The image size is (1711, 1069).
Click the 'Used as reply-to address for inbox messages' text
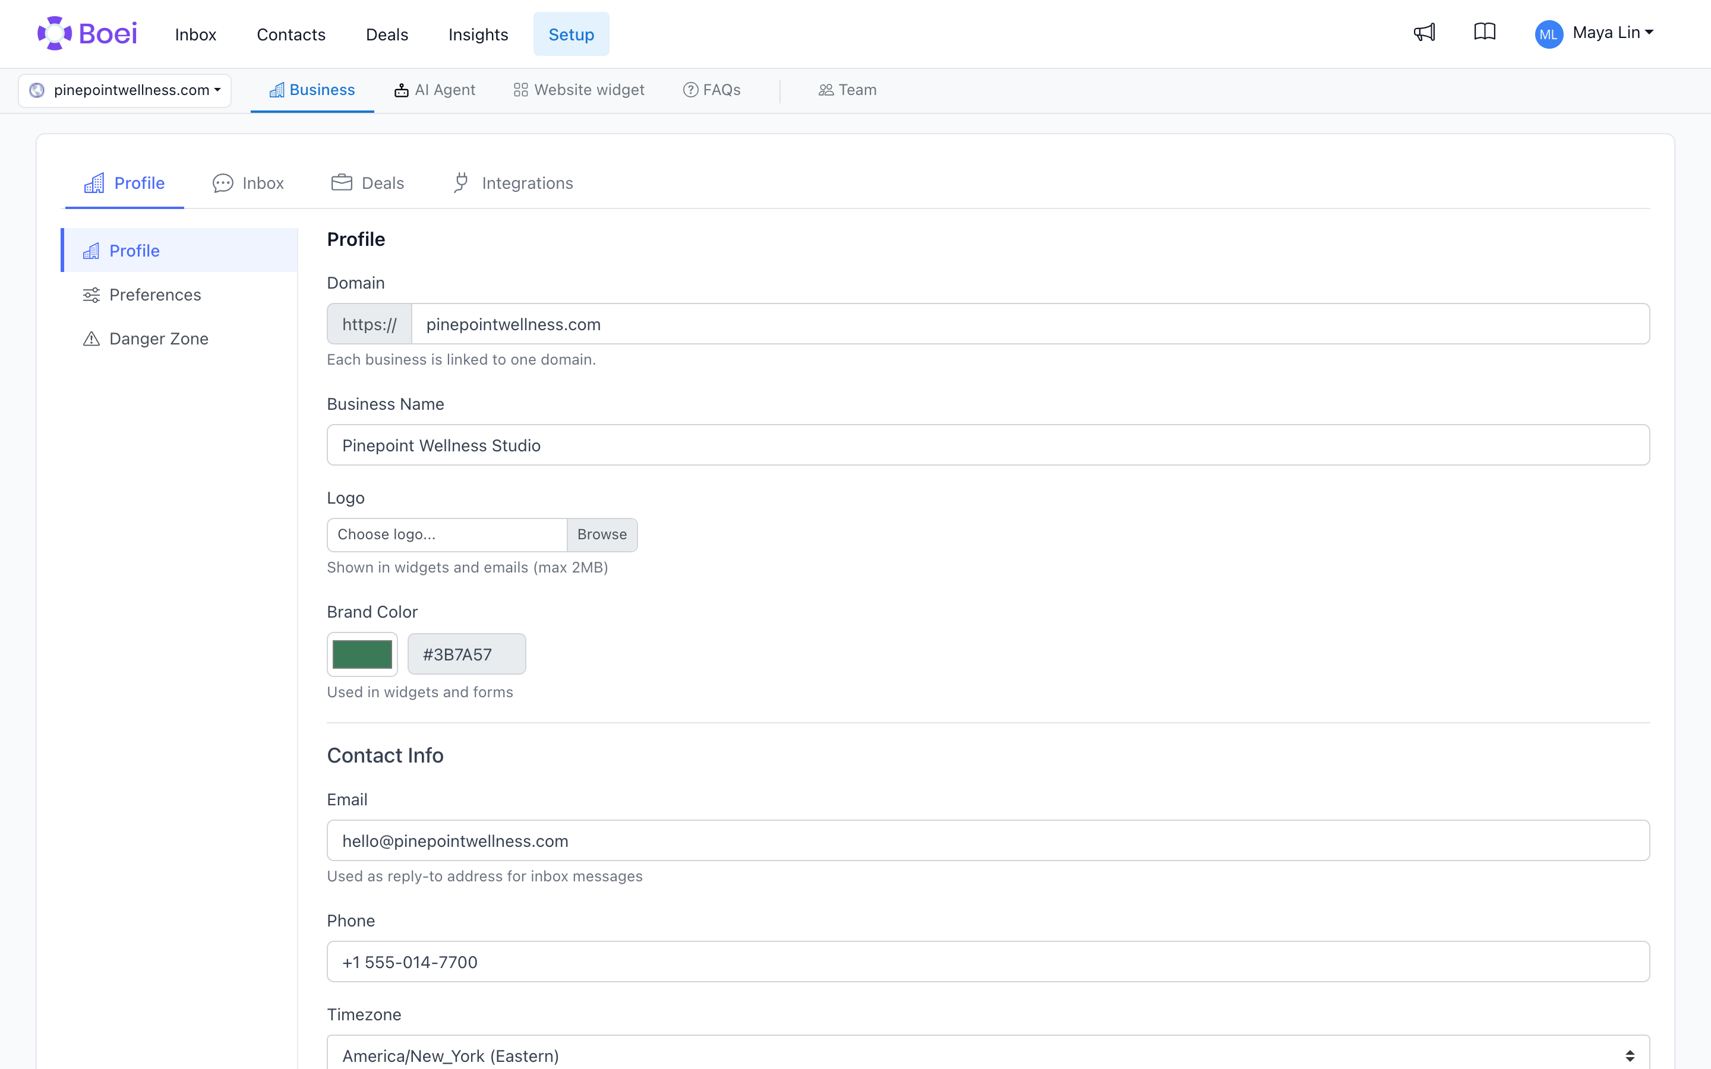(484, 876)
